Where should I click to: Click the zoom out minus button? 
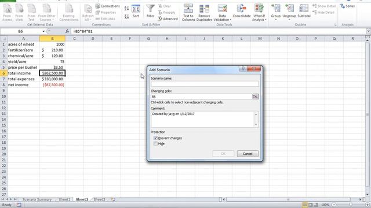coord(334,205)
